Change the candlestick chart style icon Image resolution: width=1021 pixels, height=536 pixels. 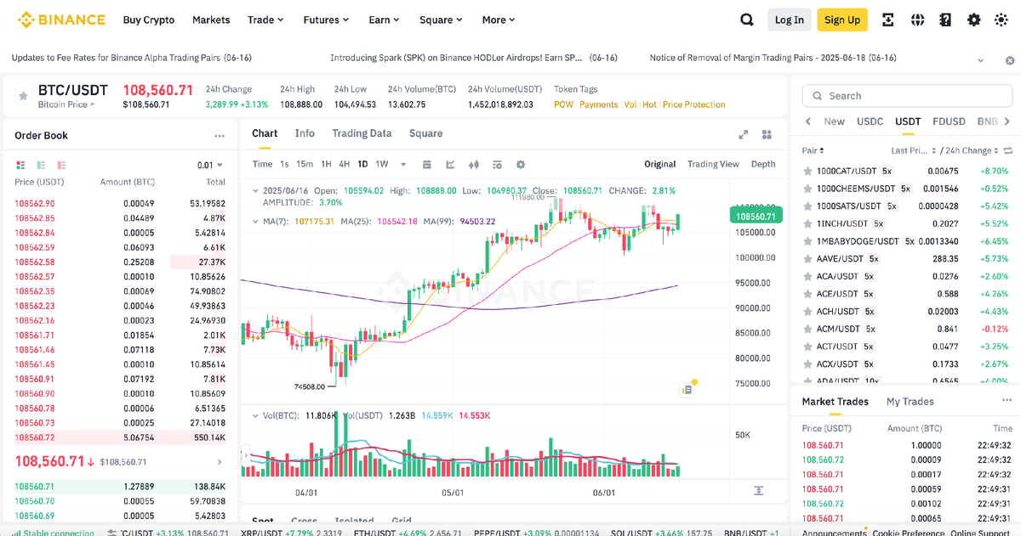point(475,164)
